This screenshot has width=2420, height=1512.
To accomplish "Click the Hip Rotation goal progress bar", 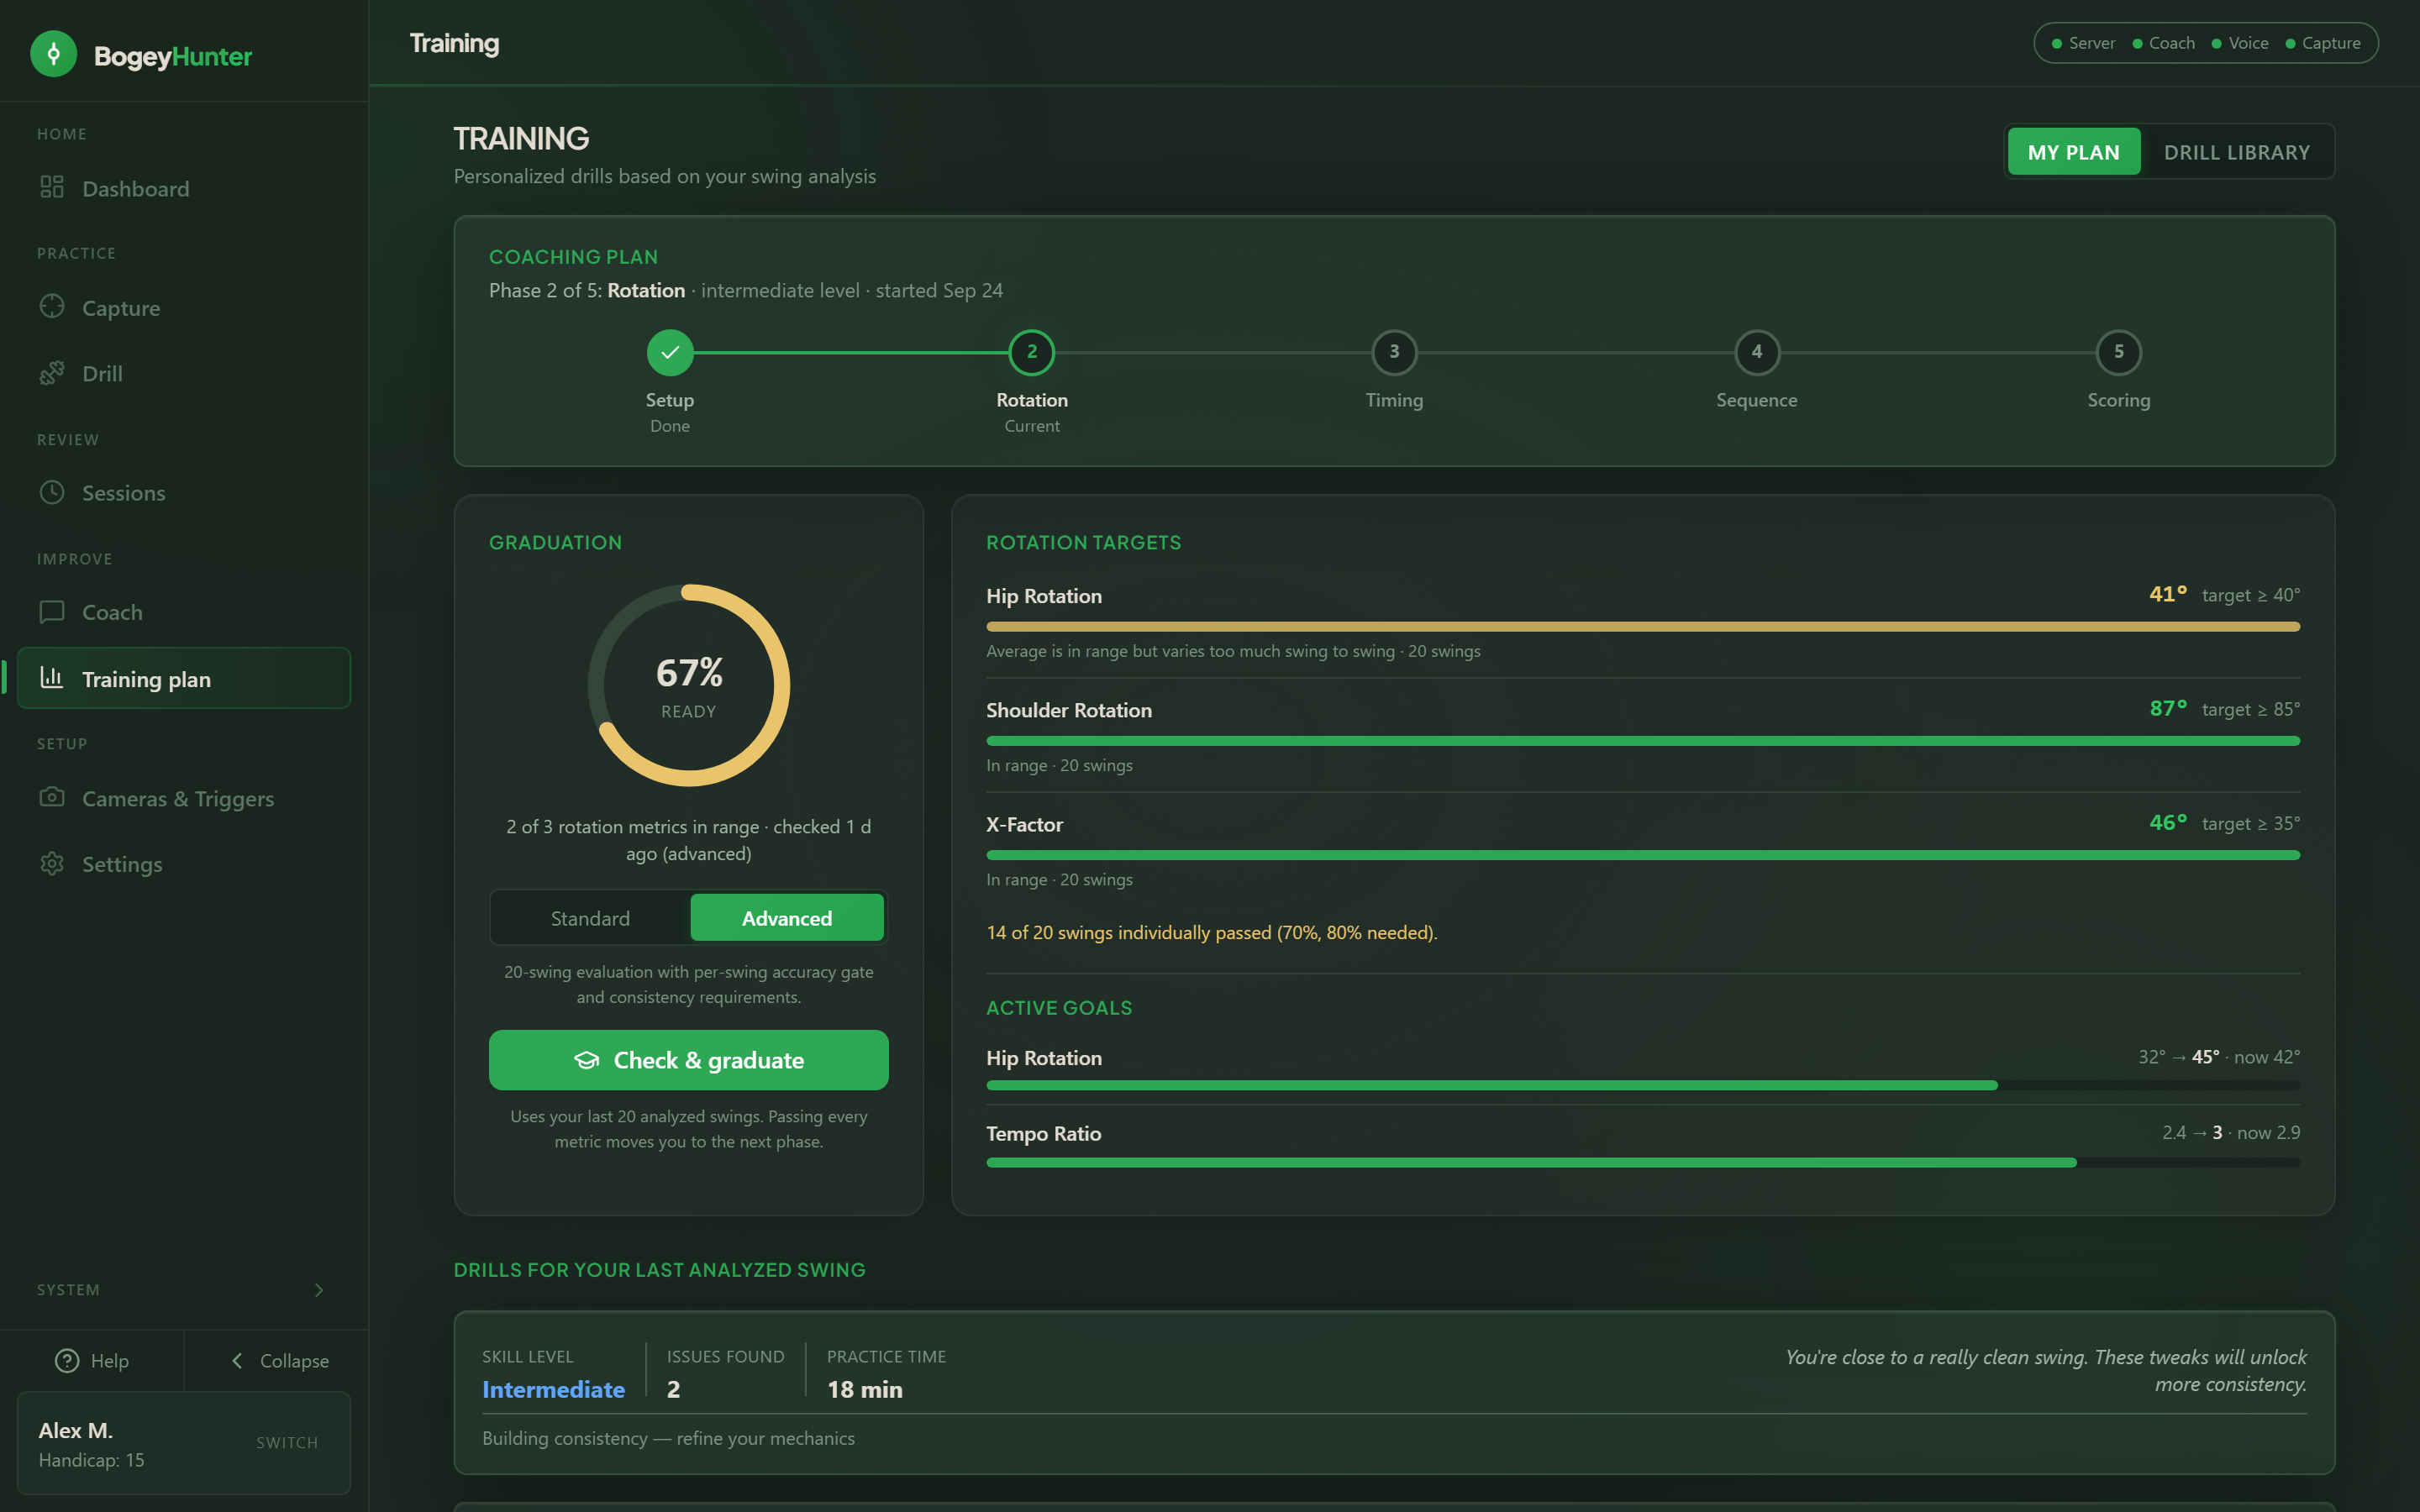I will pyautogui.click(x=1643, y=1085).
